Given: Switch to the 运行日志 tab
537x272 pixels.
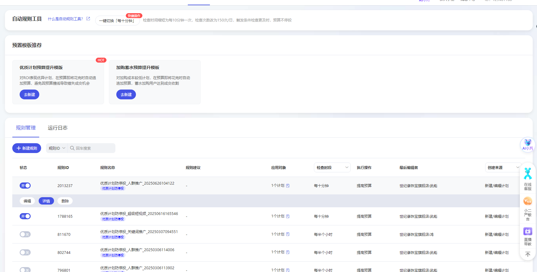Looking at the screenshot, I should point(57,128).
